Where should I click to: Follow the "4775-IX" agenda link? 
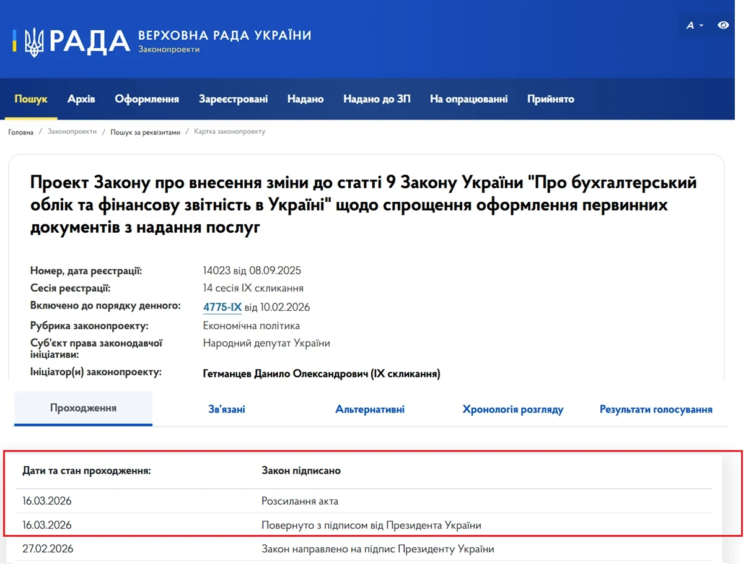[x=222, y=306]
